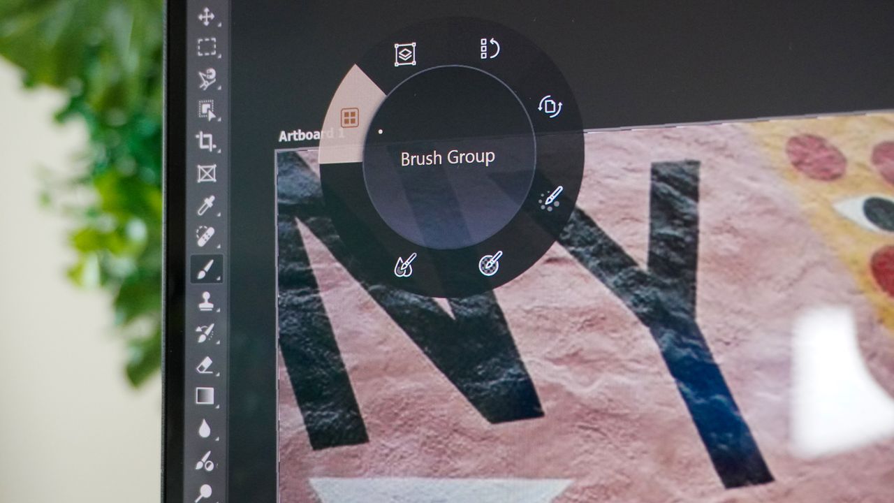Select the Frame tool
The image size is (894, 503).
coord(207,173)
